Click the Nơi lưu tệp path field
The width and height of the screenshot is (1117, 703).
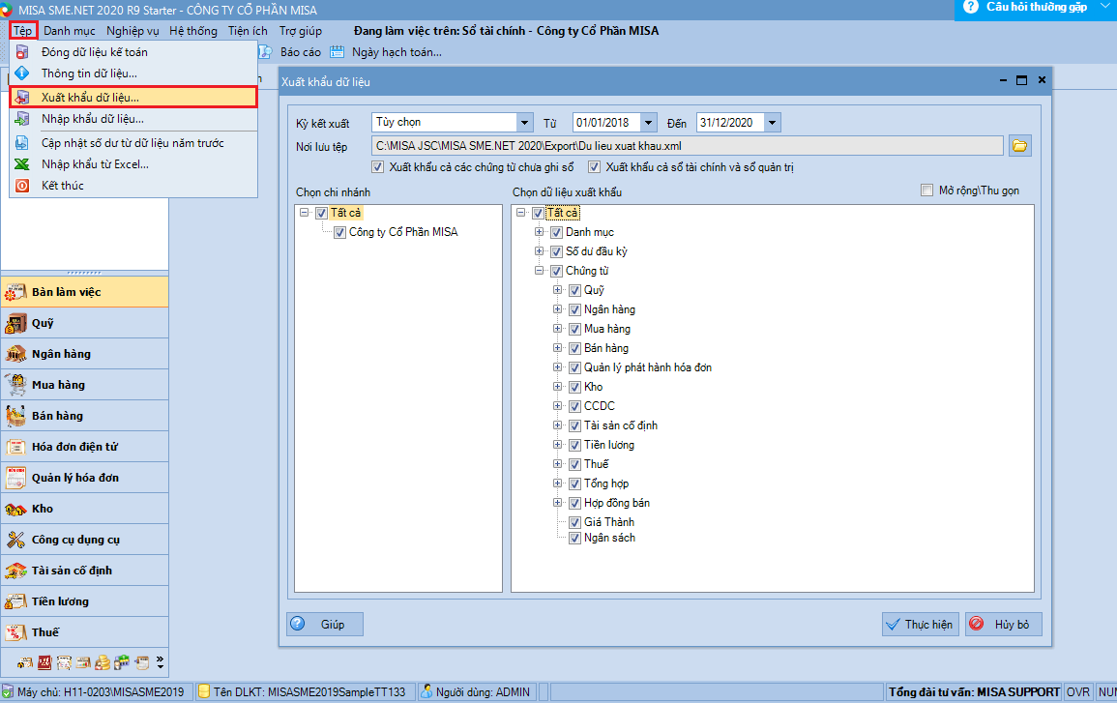[x=688, y=146]
